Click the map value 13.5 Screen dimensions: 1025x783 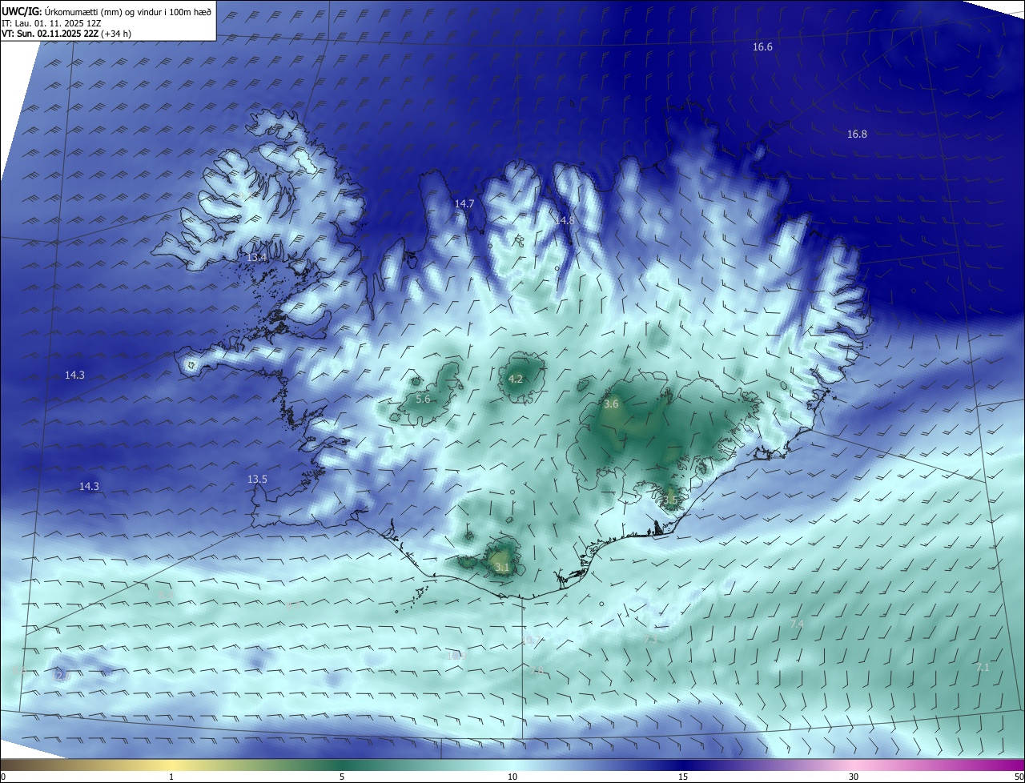[x=257, y=480]
